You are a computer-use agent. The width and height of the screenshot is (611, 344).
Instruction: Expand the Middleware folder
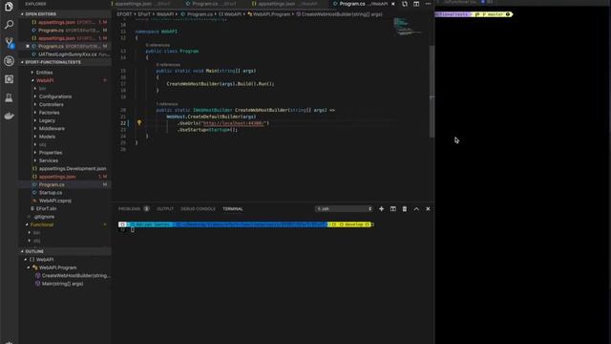[52, 128]
